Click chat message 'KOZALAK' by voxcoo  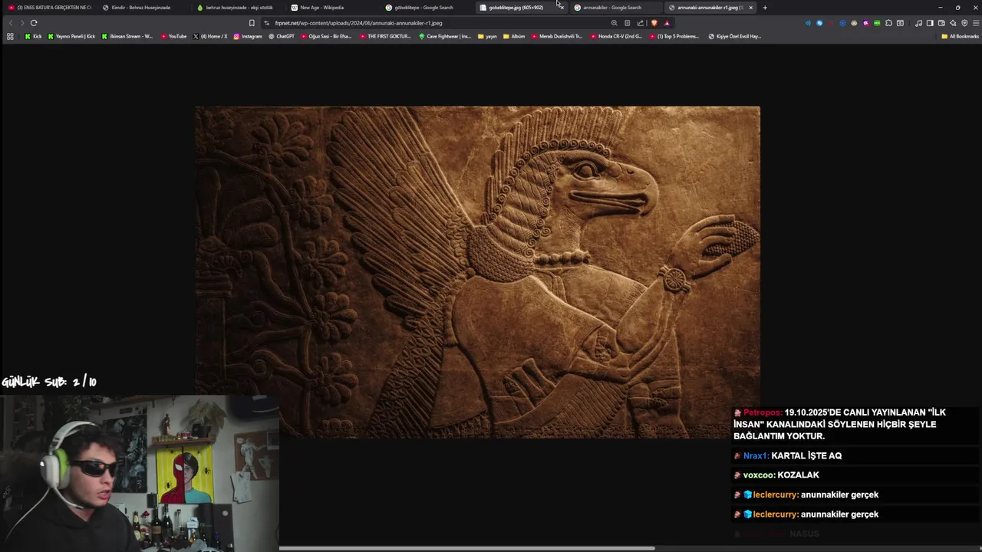(x=798, y=475)
